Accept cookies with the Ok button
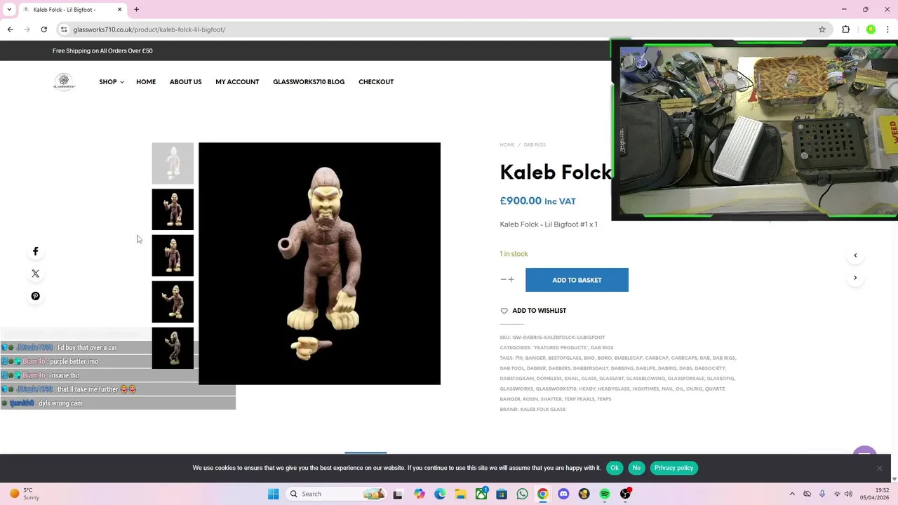Screen dimensions: 898x505 point(615,468)
